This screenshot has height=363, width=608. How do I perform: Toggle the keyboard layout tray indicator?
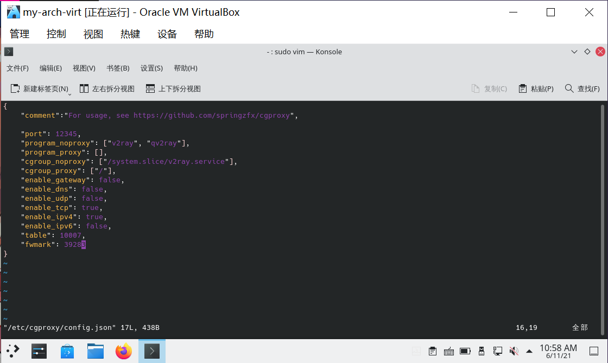pos(449,351)
